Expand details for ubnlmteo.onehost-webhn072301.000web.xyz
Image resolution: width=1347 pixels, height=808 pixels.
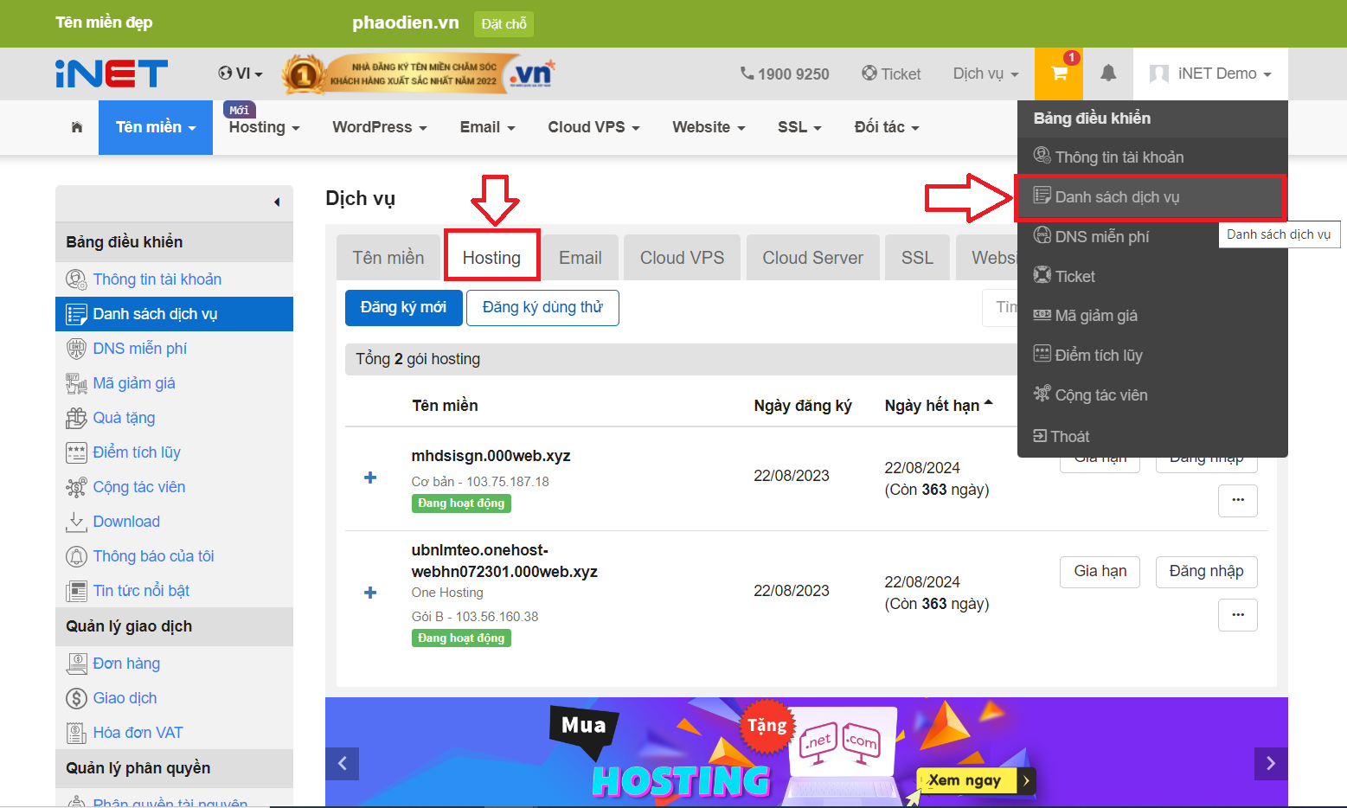[370, 593]
